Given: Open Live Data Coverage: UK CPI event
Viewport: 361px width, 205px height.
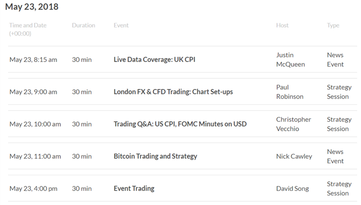Looking at the screenshot, I should 154,59.
